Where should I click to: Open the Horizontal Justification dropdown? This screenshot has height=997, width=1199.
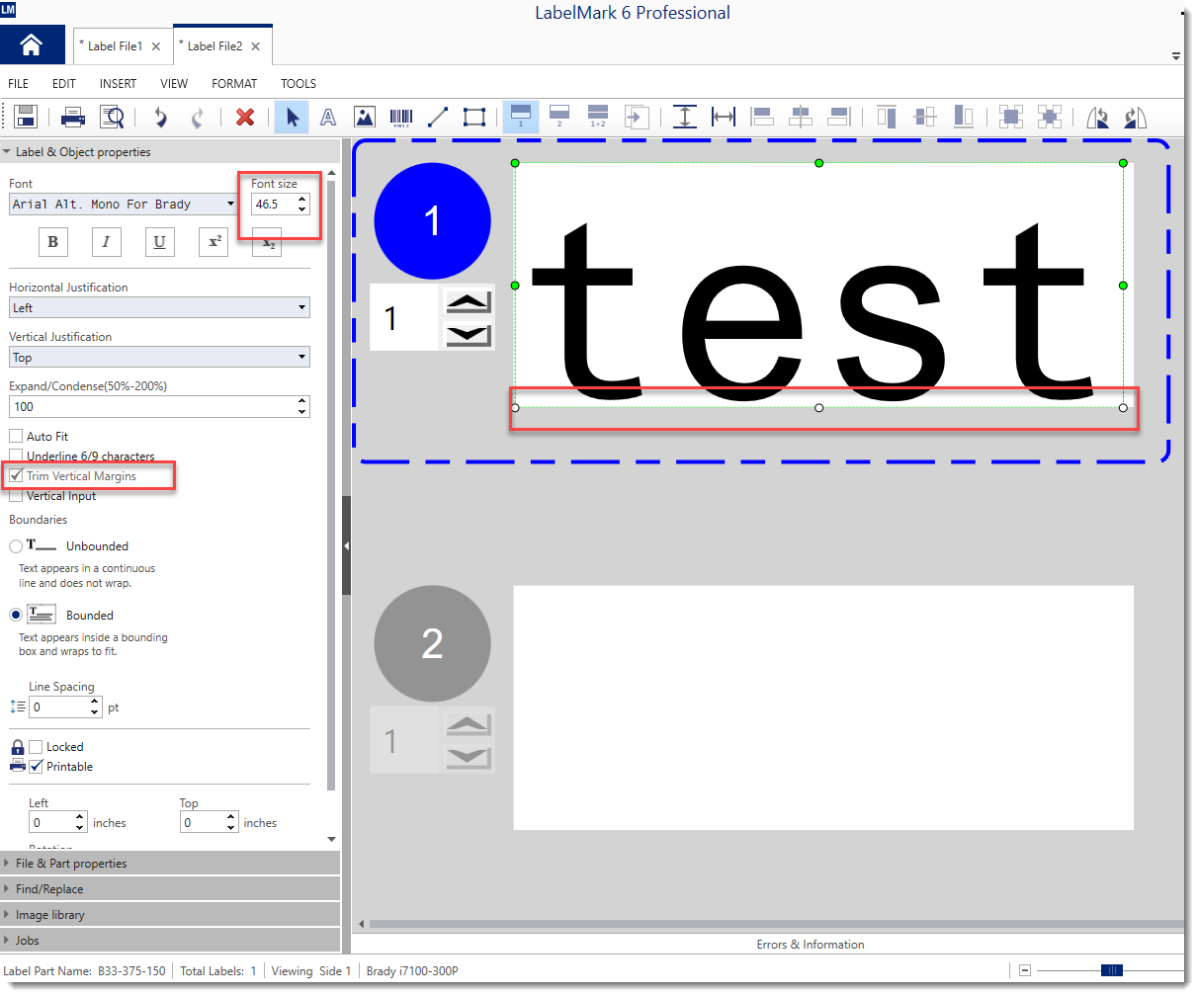pos(159,308)
